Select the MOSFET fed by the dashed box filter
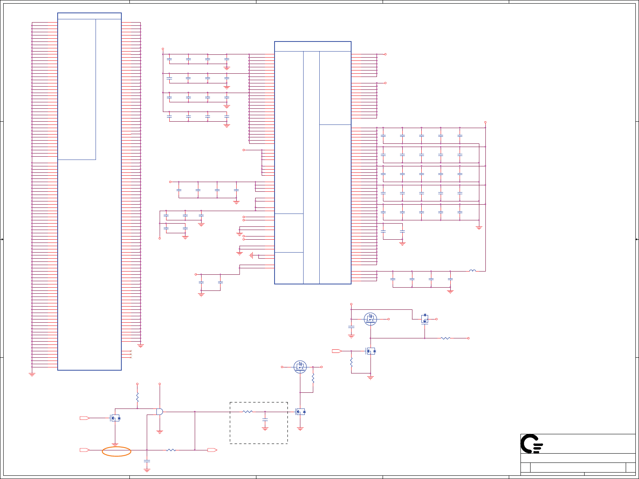The width and height of the screenshot is (639, 479). pyautogui.click(x=300, y=412)
